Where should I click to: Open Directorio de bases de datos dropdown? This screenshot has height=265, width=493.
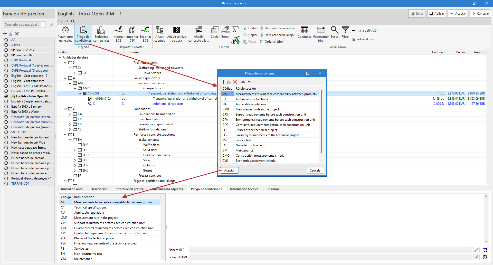(x=43, y=25)
